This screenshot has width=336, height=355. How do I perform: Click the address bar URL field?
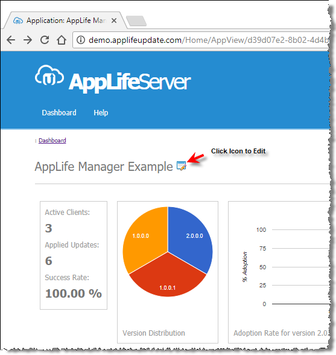[201, 40]
